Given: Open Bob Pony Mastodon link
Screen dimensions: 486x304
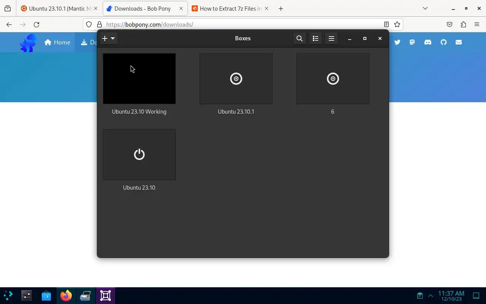Looking at the screenshot, I should 412,42.
